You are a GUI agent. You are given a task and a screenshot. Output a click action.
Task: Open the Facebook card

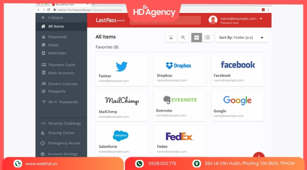click(237, 71)
